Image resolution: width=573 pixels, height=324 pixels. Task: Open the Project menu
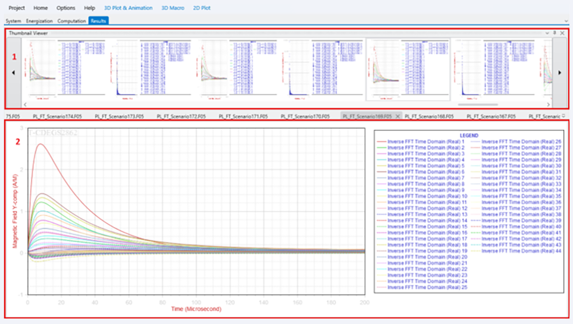[17, 8]
